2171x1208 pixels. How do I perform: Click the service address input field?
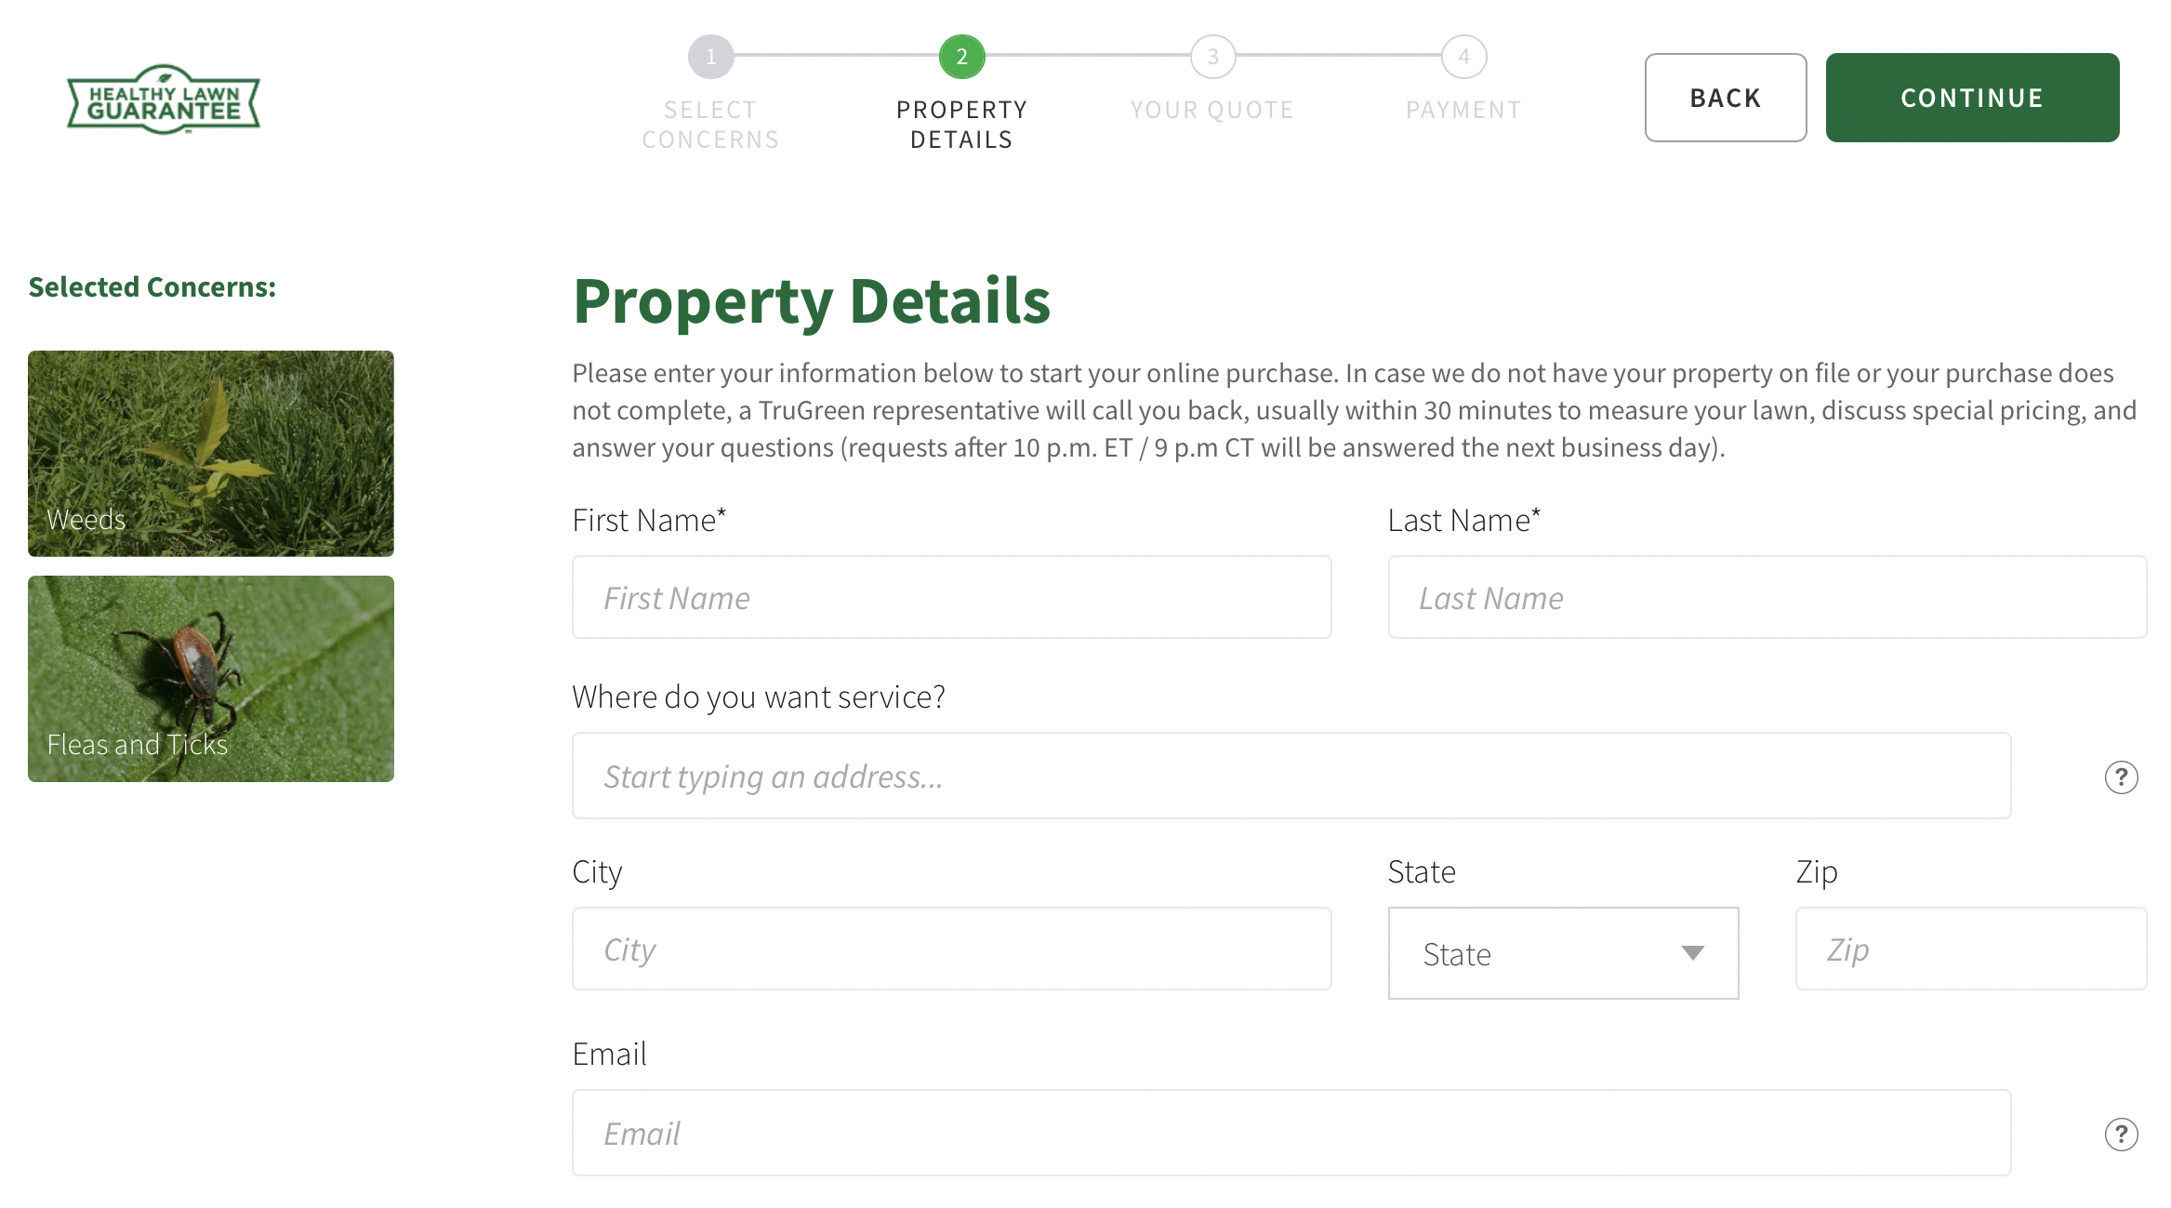click(1291, 777)
